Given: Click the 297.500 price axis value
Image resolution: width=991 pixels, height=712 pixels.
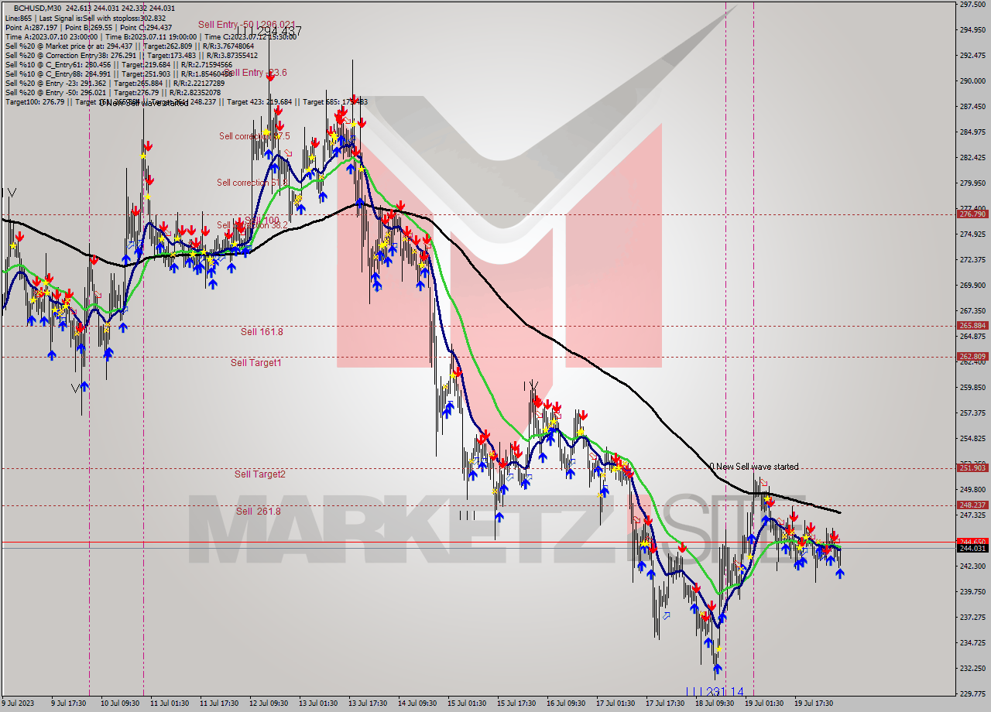Looking at the screenshot, I should pos(972,5).
